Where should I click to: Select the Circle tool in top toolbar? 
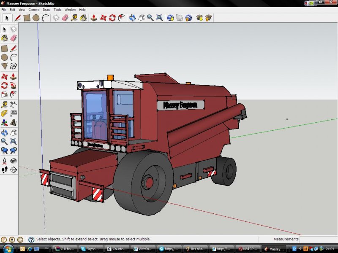pyautogui.click(x=36, y=18)
